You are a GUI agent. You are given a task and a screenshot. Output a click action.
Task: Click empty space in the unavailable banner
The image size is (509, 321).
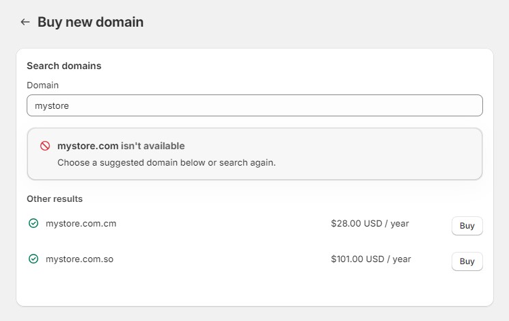383,154
